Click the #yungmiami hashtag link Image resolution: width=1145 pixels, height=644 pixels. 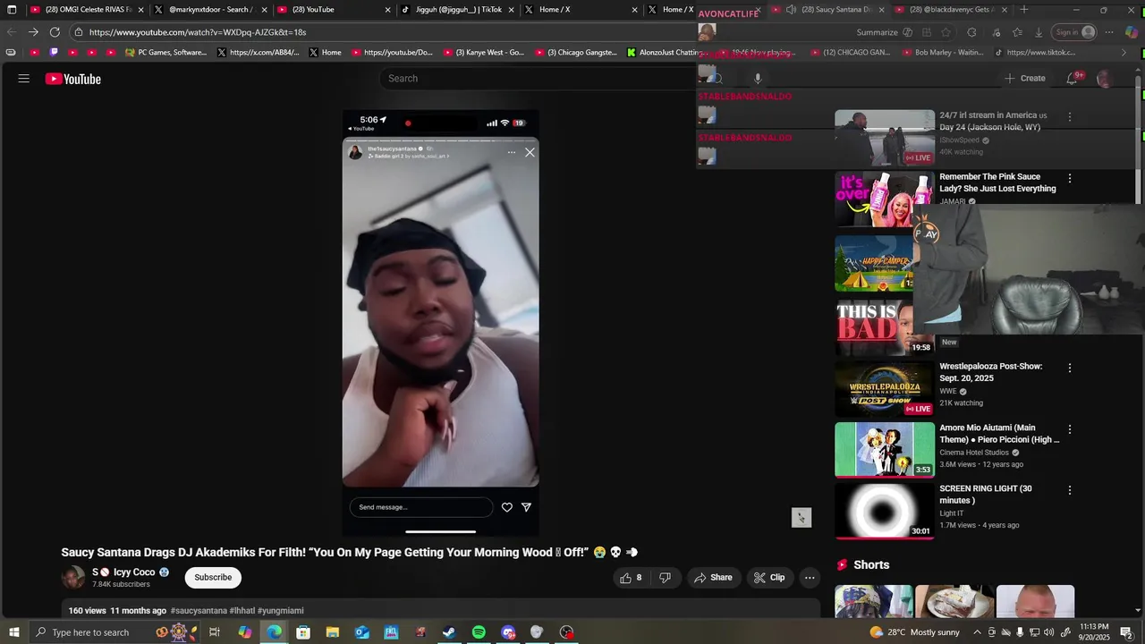click(281, 611)
